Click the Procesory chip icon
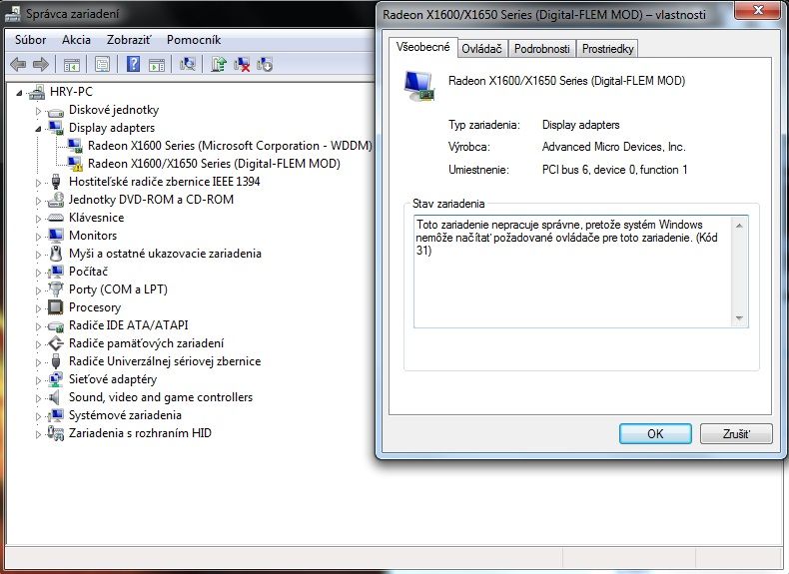The width and height of the screenshot is (789, 574). 55,307
